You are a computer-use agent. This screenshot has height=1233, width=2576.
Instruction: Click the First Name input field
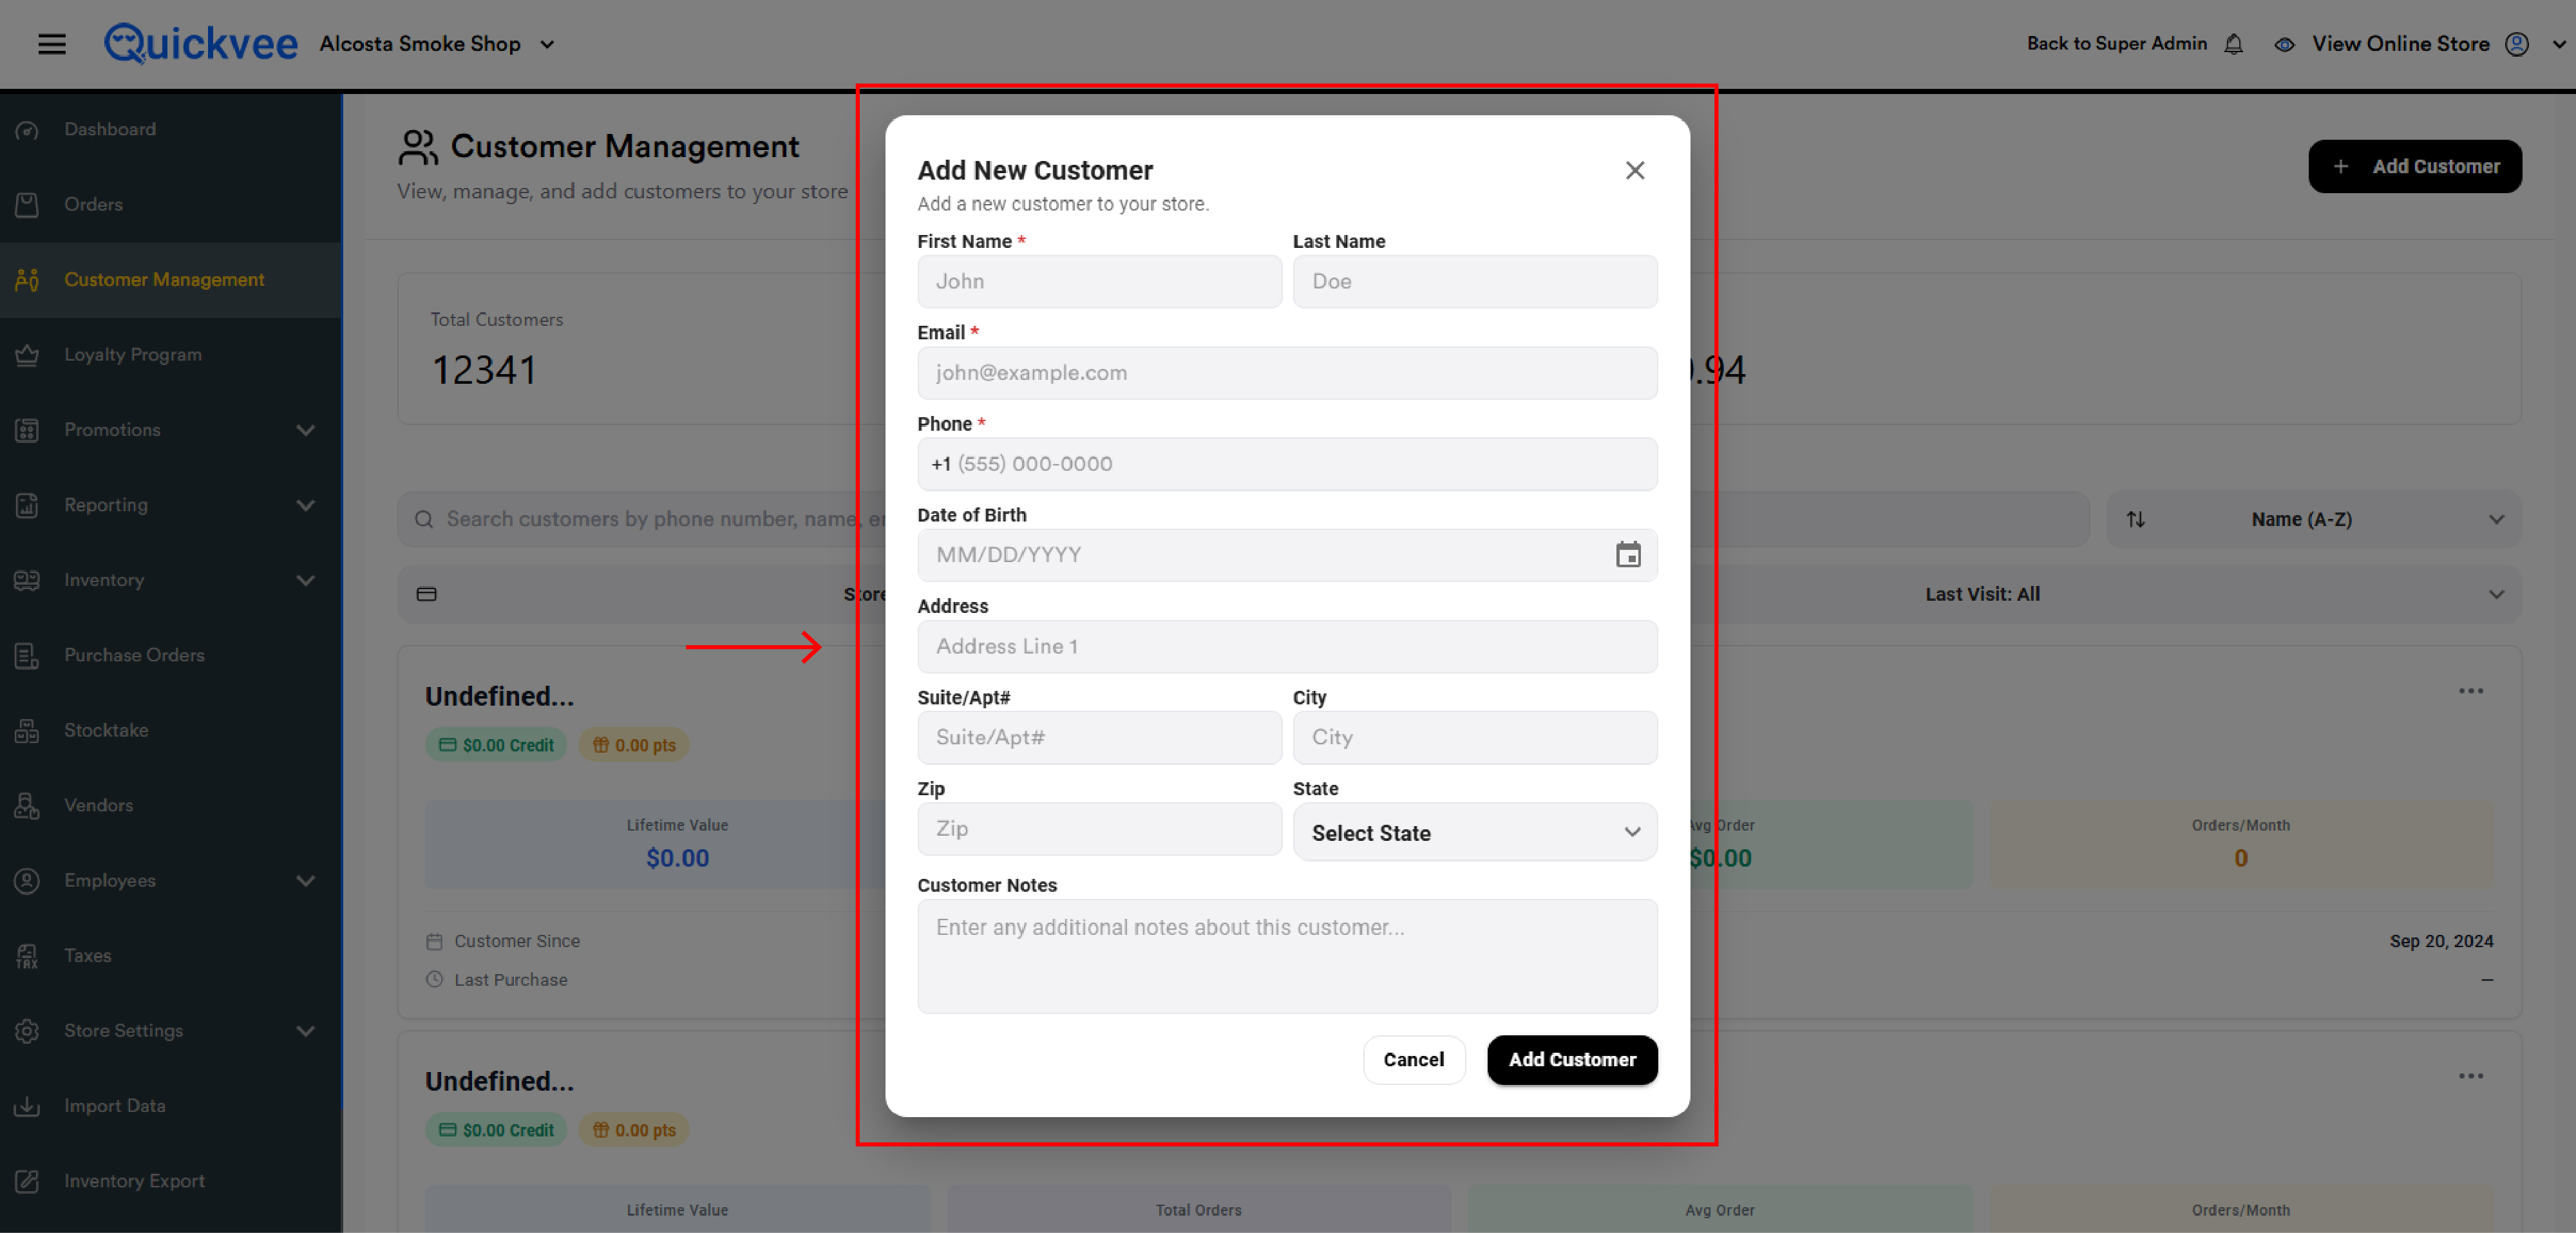click(x=1099, y=281)
